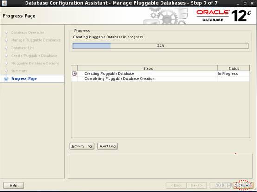Close the Database Configuration Assistant window
Image resolution: width=257 pixels, height=192 pixels.
(252, 3)
